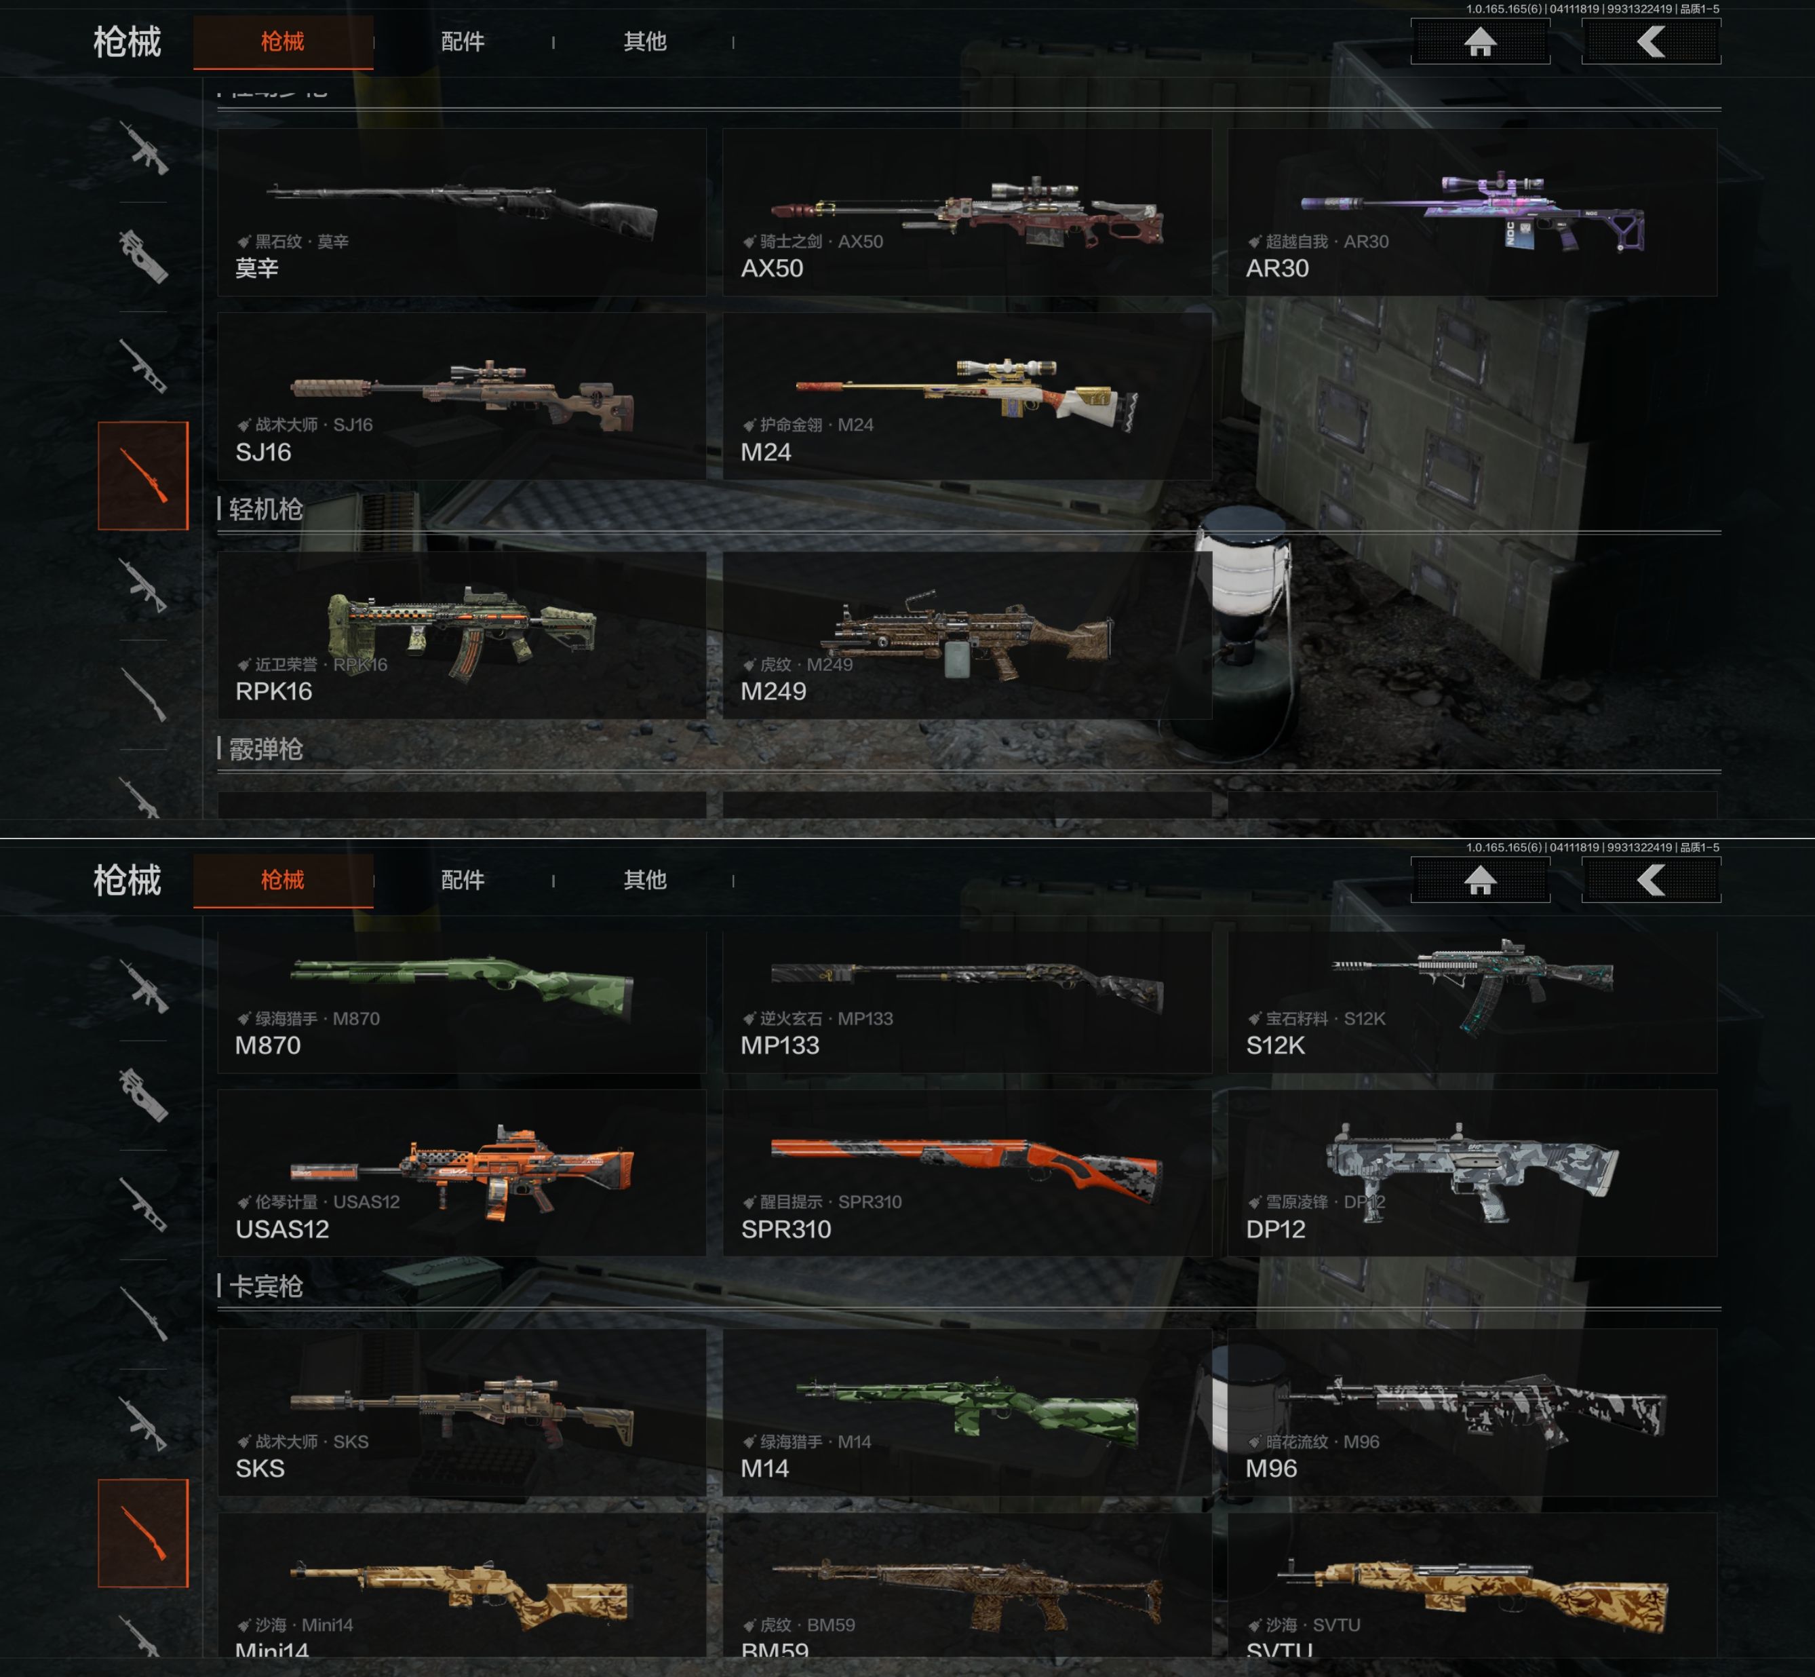Choose the purple AR30 sniper card
The height and width of the screenshot is (1677, 1815).
1472,212
